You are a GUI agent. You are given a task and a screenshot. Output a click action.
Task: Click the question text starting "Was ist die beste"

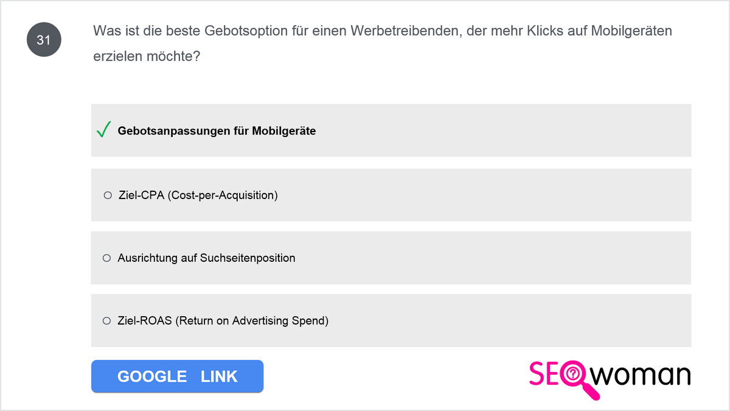[383, 31]
